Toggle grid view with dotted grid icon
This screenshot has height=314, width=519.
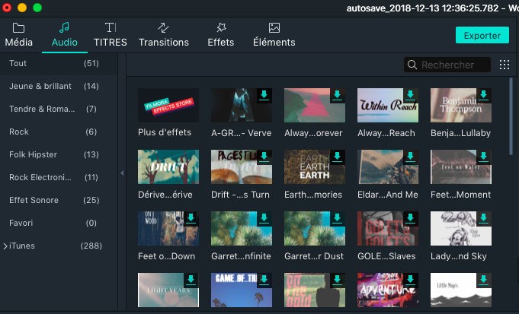505,65
